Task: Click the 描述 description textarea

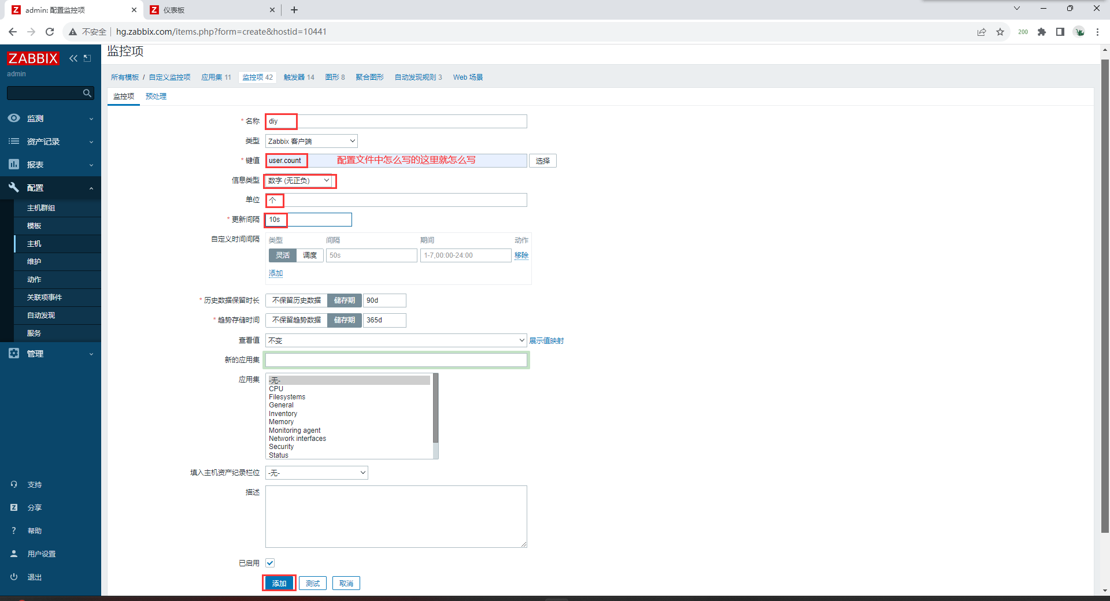Action: click(x=396, y=517)
